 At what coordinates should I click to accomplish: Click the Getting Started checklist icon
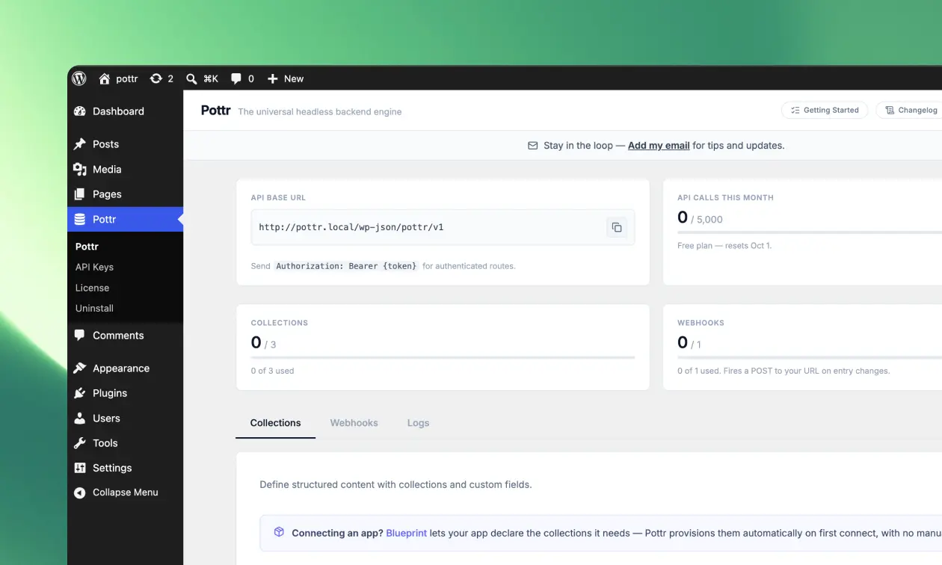(x=795, y=111)
